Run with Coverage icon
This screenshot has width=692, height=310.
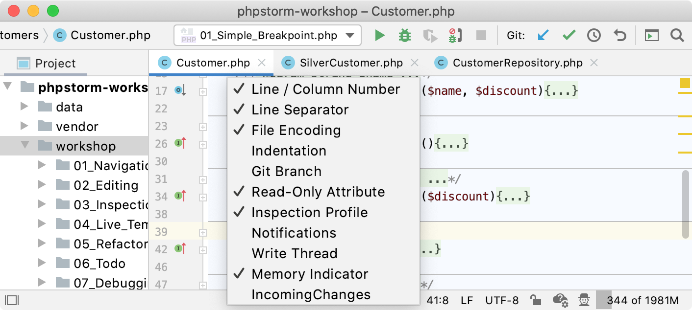pyautogui.click(x=430, y=35)
